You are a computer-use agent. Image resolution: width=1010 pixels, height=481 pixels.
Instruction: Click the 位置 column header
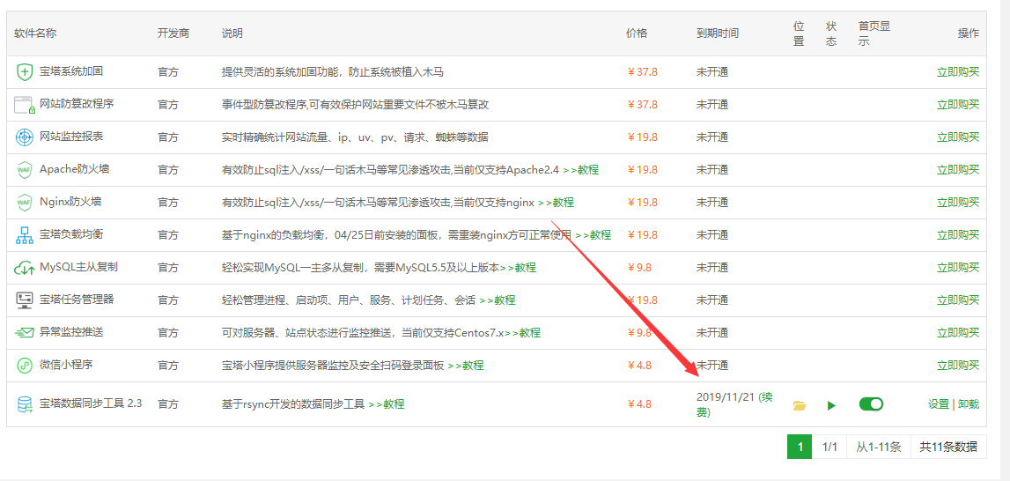click(800, 33)
